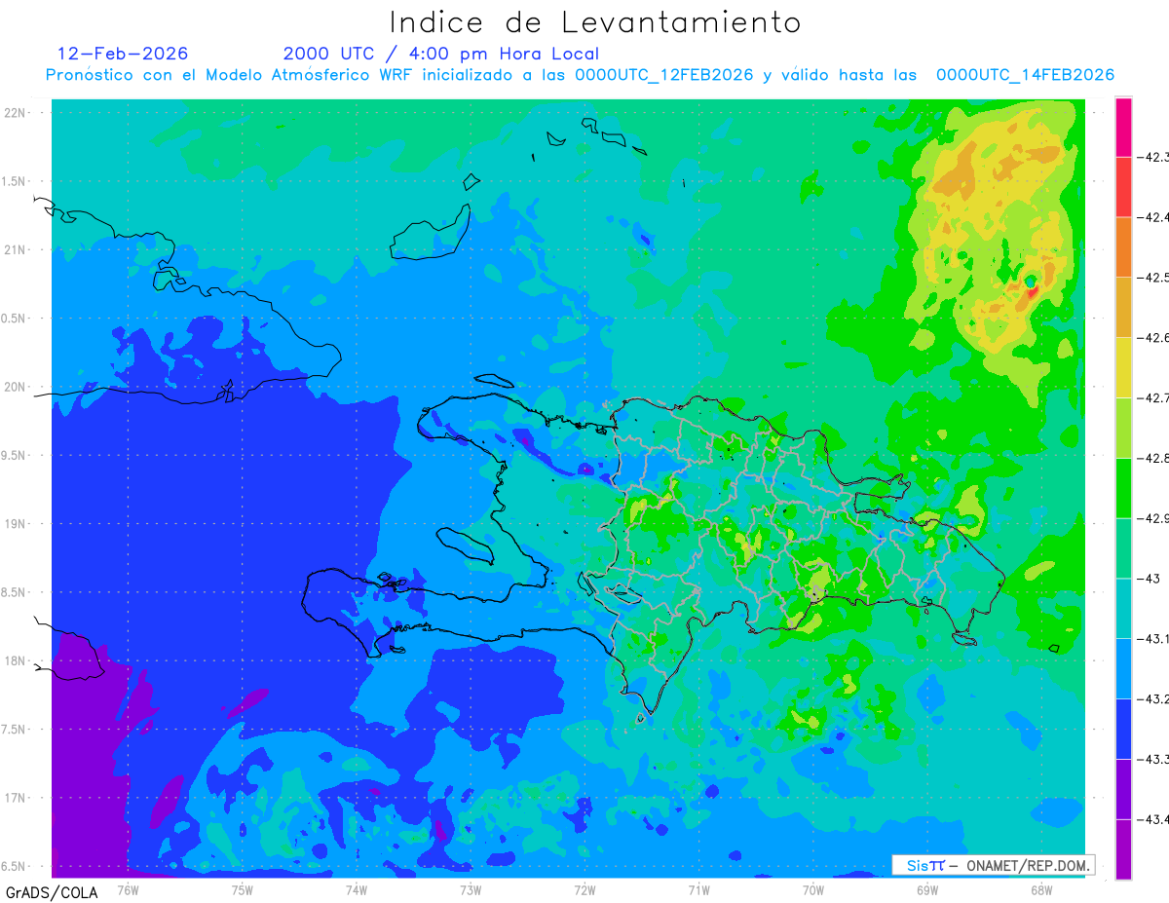Click the lime legend swatch between -42.7 and -42.8

1123,428
